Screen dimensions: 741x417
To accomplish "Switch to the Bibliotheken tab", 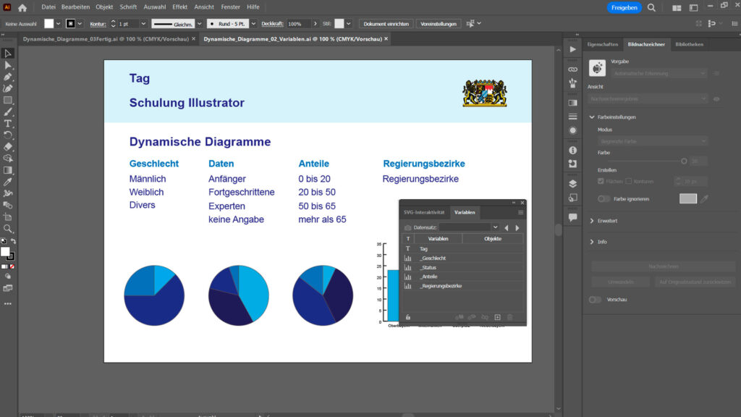I will pyautogui.click(x=689, y=44).
